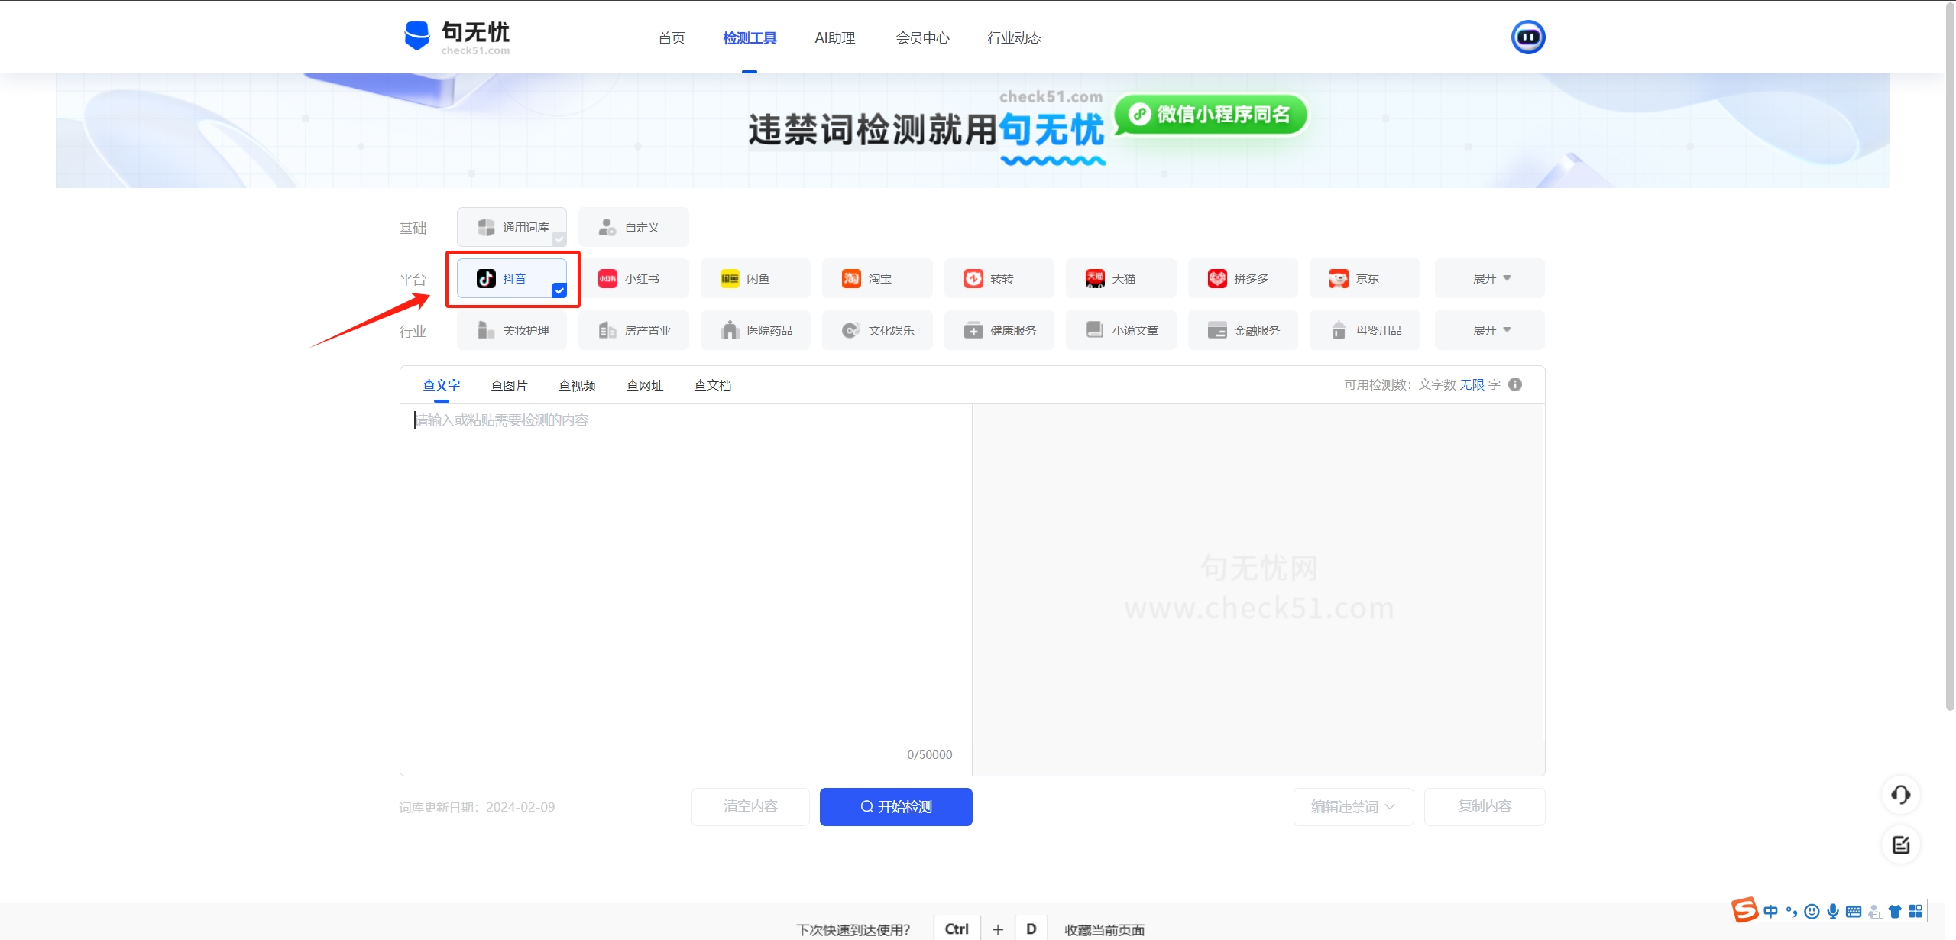Open the AI助理 nav item

point(835,37)
